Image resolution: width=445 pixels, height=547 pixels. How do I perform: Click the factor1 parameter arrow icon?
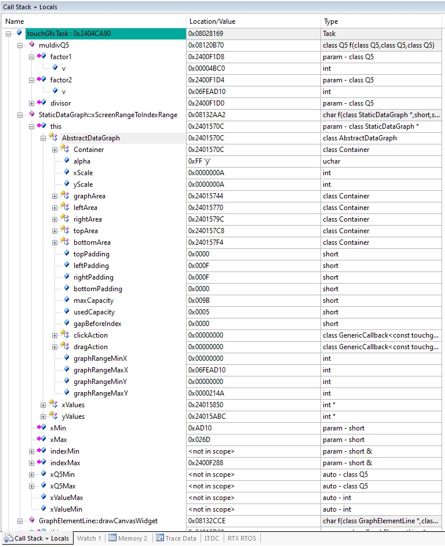42,56
